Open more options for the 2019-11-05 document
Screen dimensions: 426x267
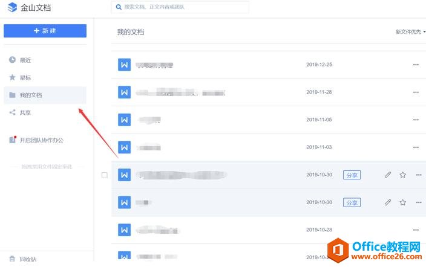(416, 120)
